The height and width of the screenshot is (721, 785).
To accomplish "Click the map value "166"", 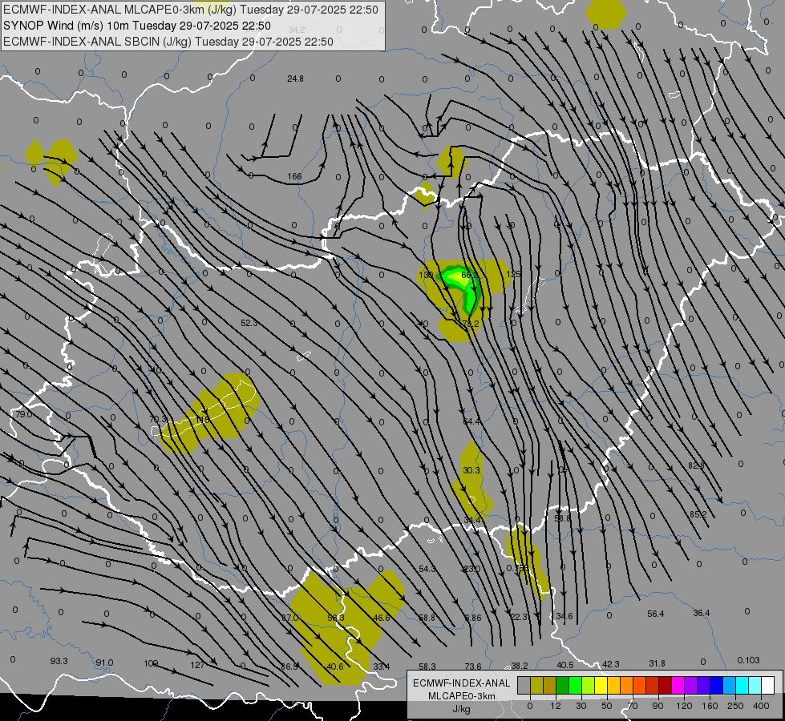I will click(x=295, y=176).
